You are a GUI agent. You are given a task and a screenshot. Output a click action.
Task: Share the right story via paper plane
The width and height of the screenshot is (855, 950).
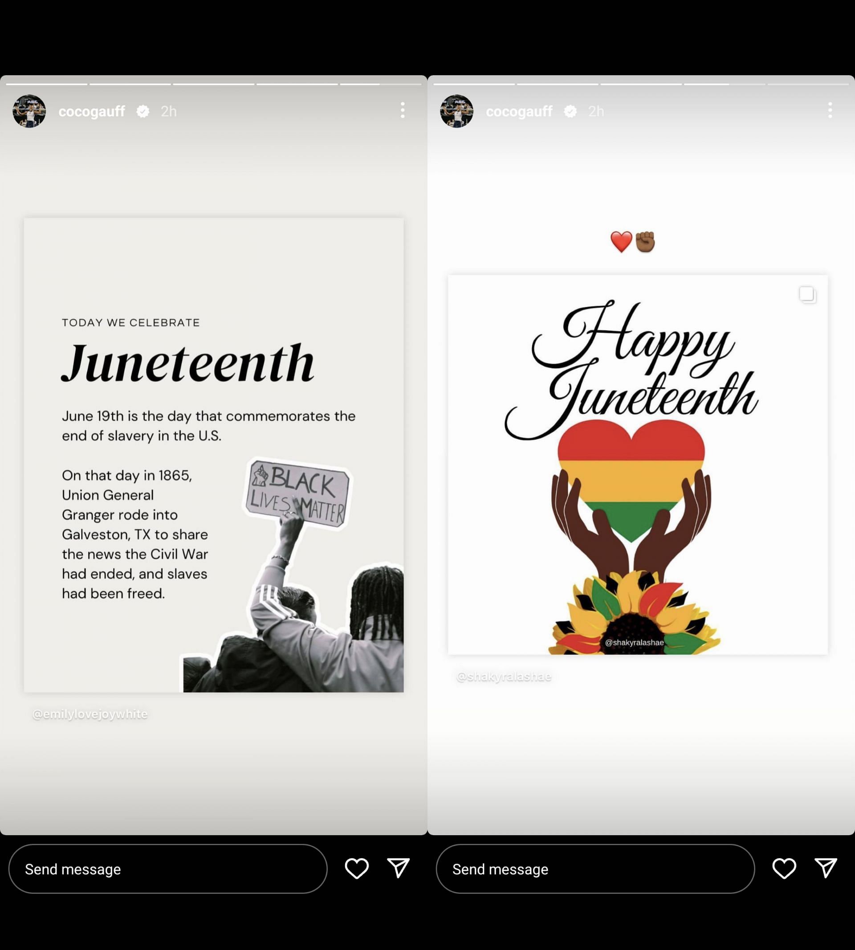826,868
